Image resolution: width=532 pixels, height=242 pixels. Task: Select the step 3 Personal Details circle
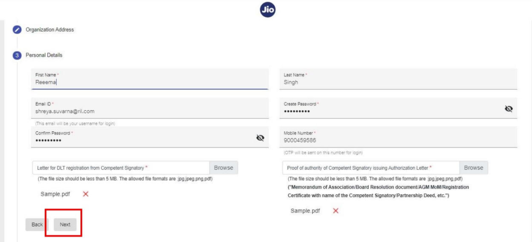(x=17, y=55)
